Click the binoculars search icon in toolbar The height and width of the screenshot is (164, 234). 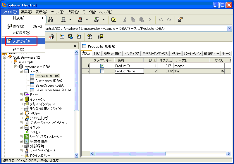pyautogui.click(x=50, y=20)
